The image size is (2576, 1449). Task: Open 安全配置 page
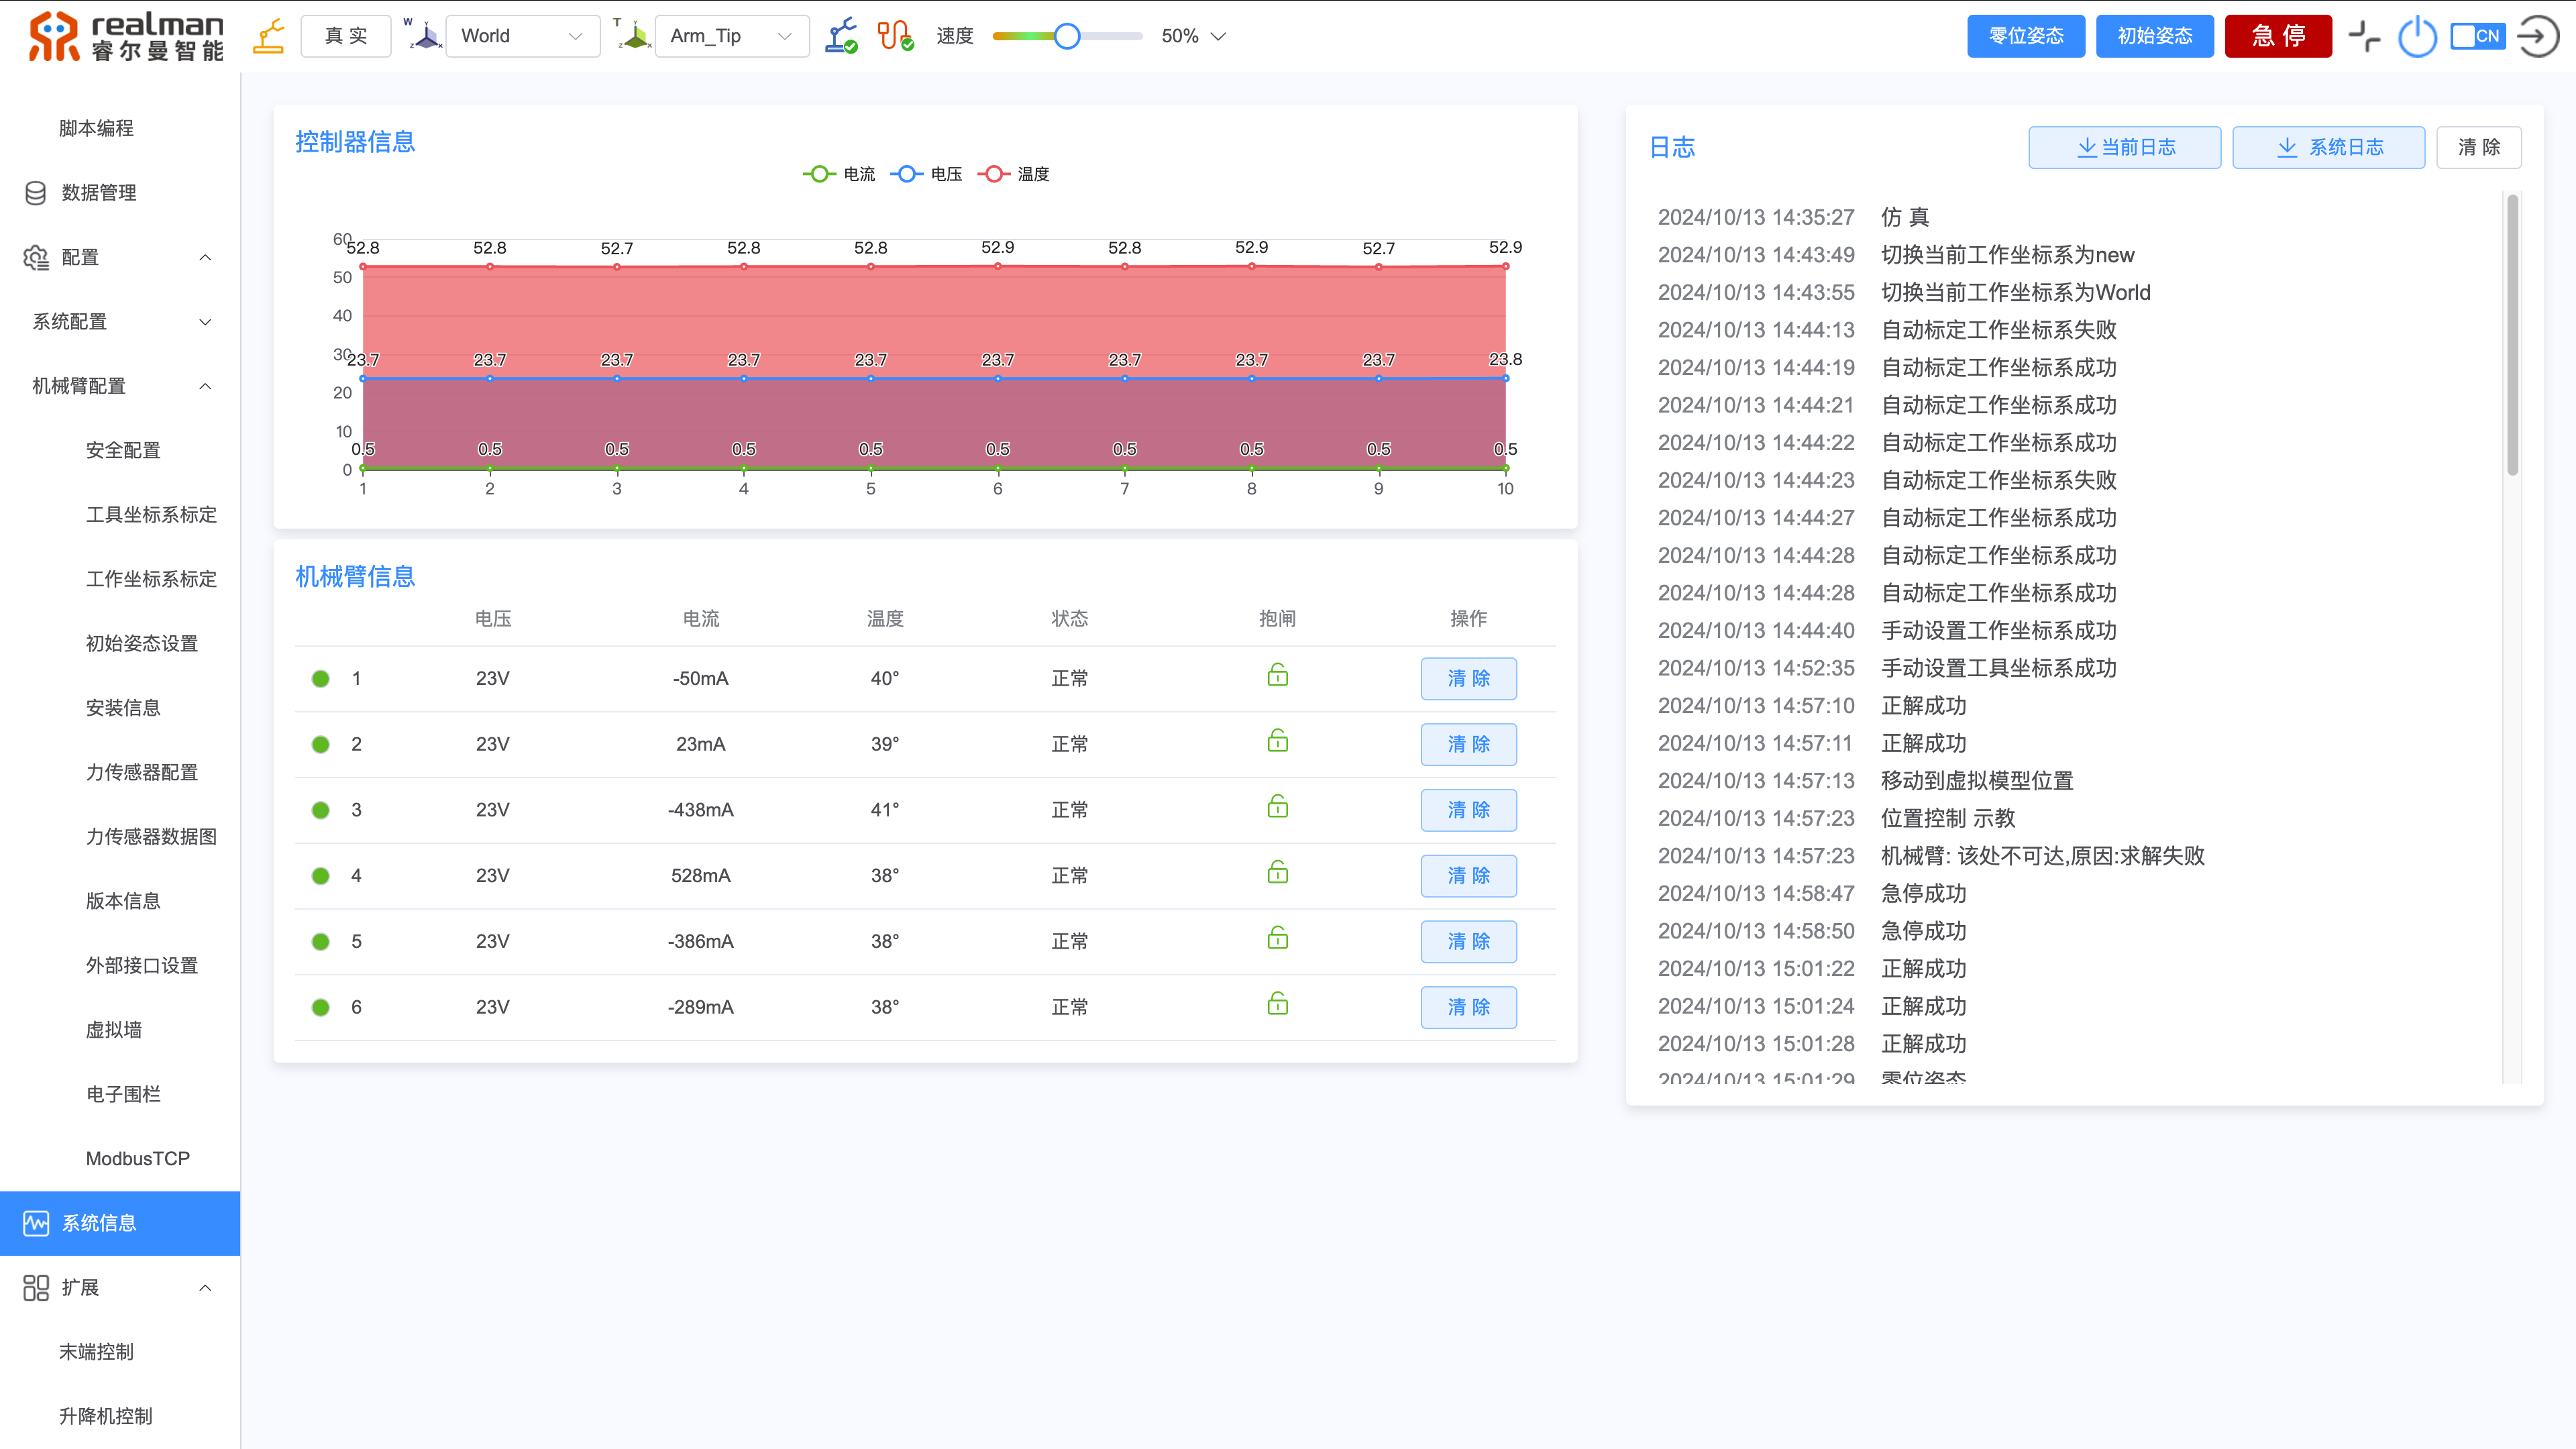[x=123, y=450]
